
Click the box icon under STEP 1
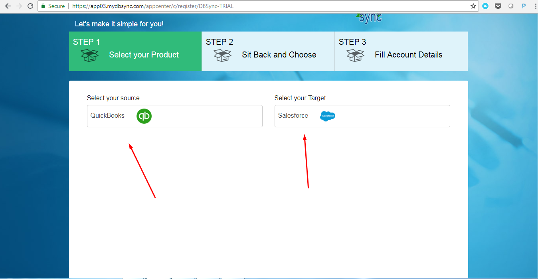(89, 55)
